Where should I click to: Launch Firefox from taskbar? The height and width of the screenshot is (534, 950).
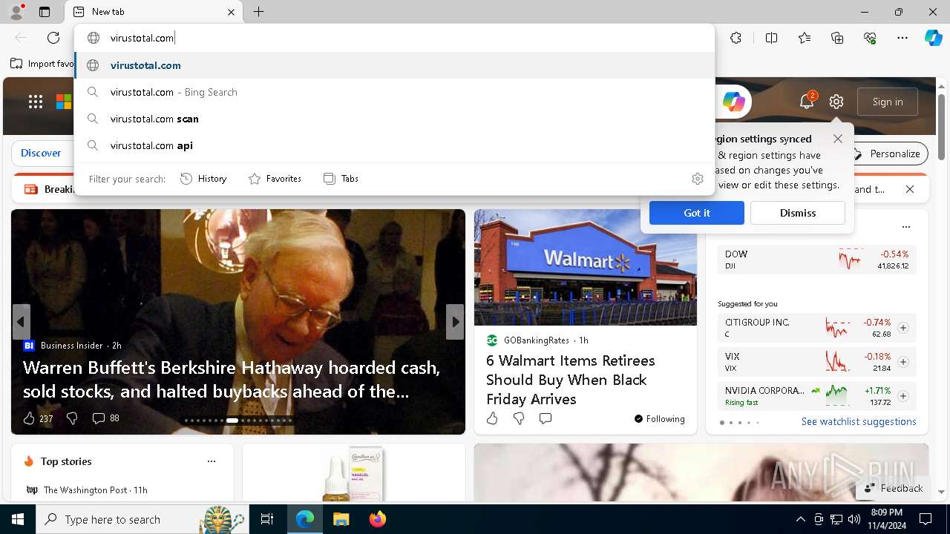click(x=378, y=519)
